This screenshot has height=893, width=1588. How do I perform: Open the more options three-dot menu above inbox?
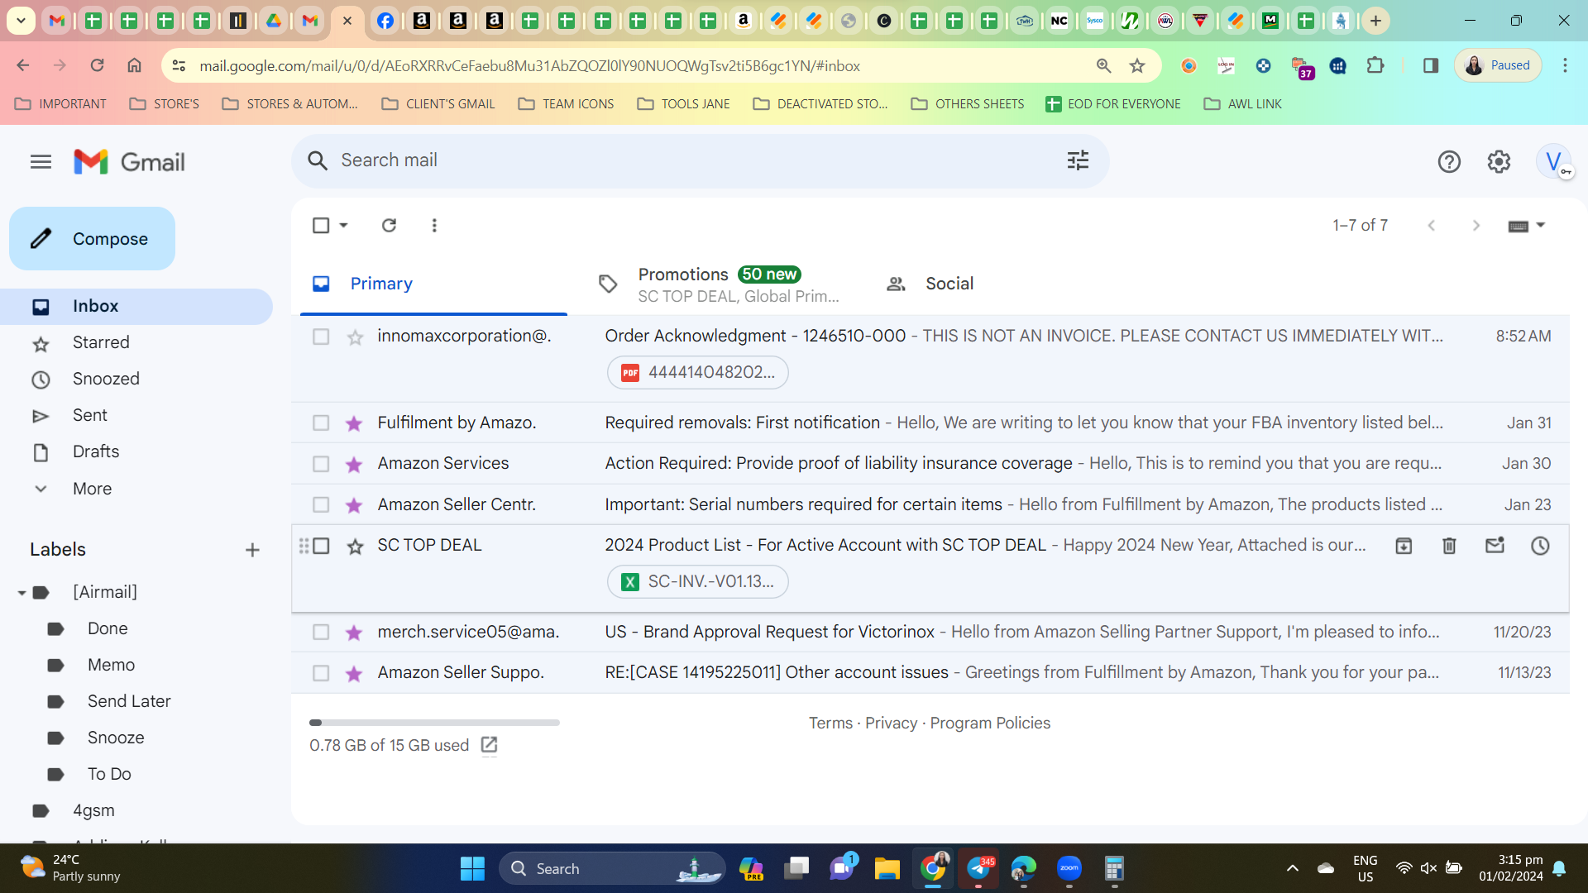point(434,225)
